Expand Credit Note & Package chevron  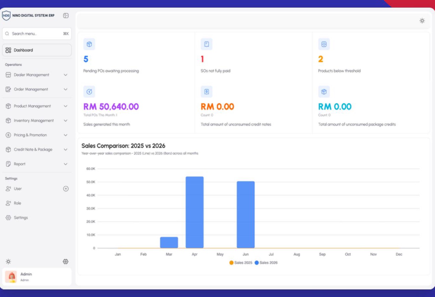65,149
